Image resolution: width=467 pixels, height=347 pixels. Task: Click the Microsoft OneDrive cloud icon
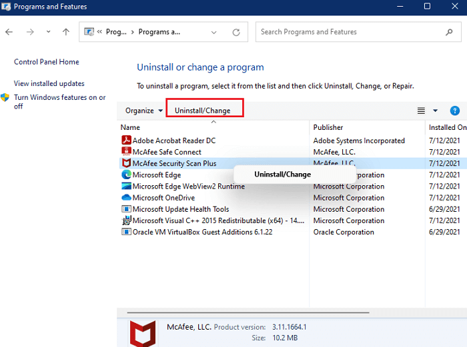(x=126, y=197)
